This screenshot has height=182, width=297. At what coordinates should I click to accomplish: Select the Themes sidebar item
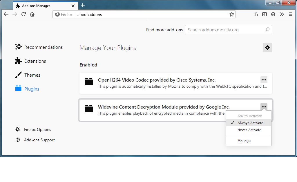pos(32,75)
